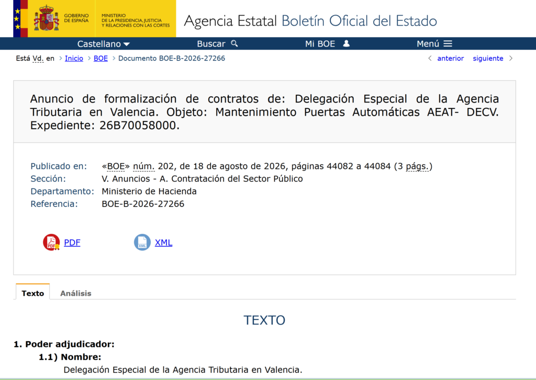Click the Referencia label

(54, 204)
